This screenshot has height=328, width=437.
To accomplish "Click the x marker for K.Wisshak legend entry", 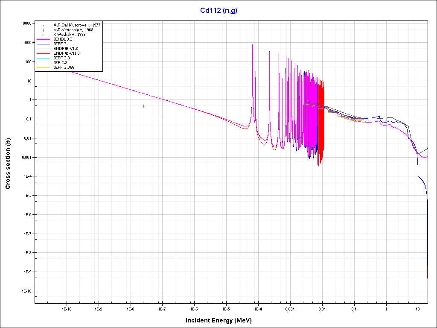I will coord(44,35).
